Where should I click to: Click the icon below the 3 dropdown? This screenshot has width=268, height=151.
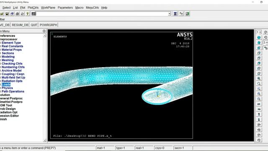tap(265, 48)
